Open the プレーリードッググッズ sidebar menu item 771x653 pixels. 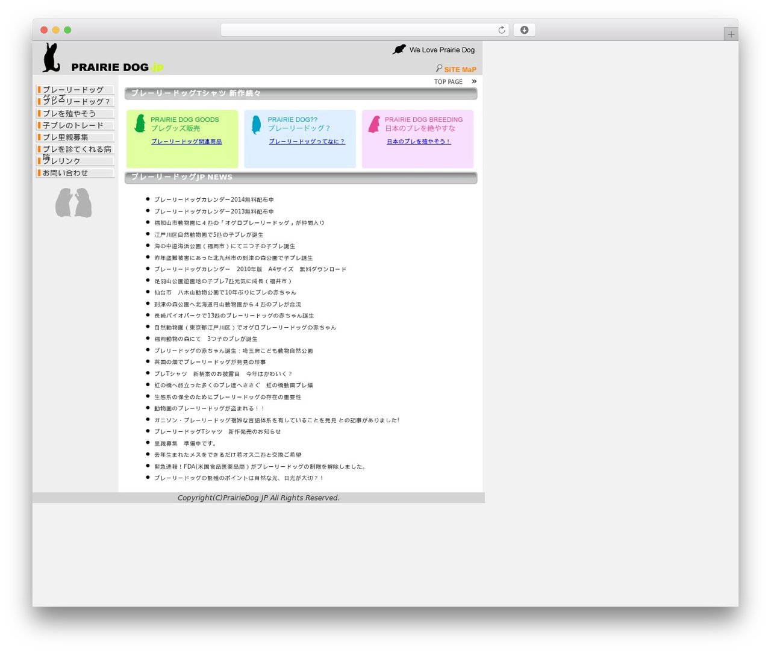75,90
